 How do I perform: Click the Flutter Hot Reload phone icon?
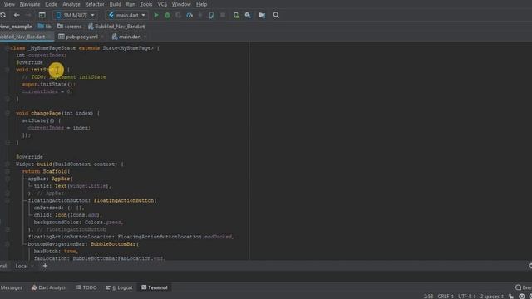pyautogui.click(x=211, y=15)
